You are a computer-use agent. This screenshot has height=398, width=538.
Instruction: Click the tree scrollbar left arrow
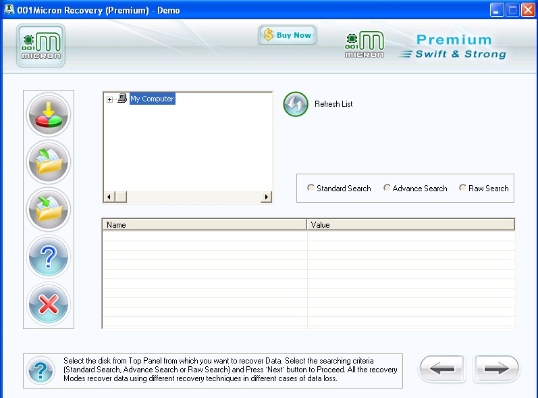tap(109, 197)
